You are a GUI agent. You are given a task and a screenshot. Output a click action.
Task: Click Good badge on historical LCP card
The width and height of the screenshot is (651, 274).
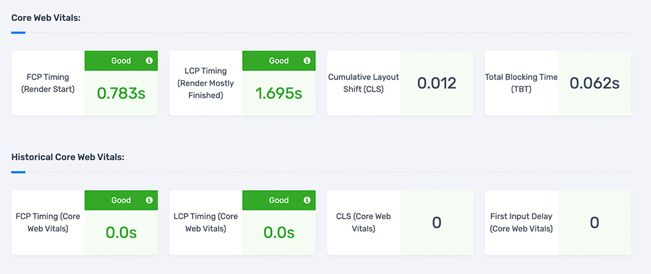[x=278, y=200]
